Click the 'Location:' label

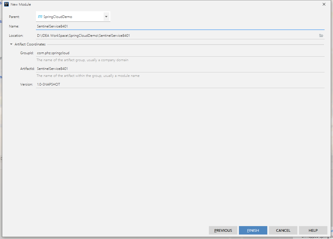[x=16, y=35]
